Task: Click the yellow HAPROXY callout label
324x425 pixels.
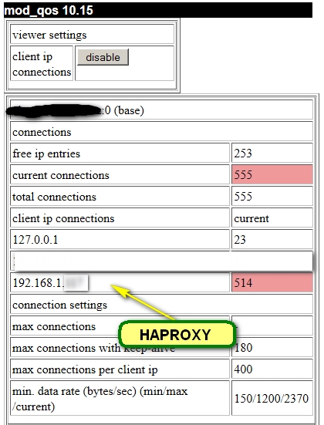Action: pyautogui.click(x=177, y=334)
